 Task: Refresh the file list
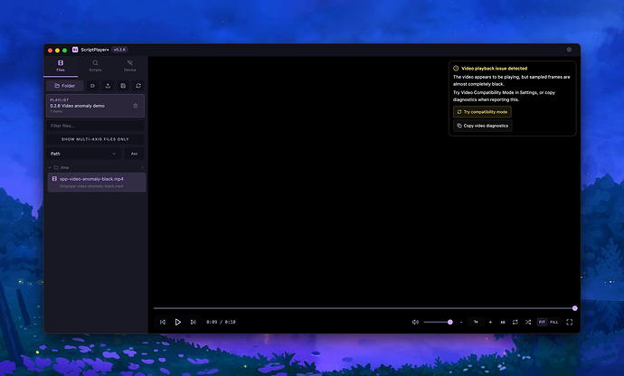pyautogui.click(x=138, y=86)
